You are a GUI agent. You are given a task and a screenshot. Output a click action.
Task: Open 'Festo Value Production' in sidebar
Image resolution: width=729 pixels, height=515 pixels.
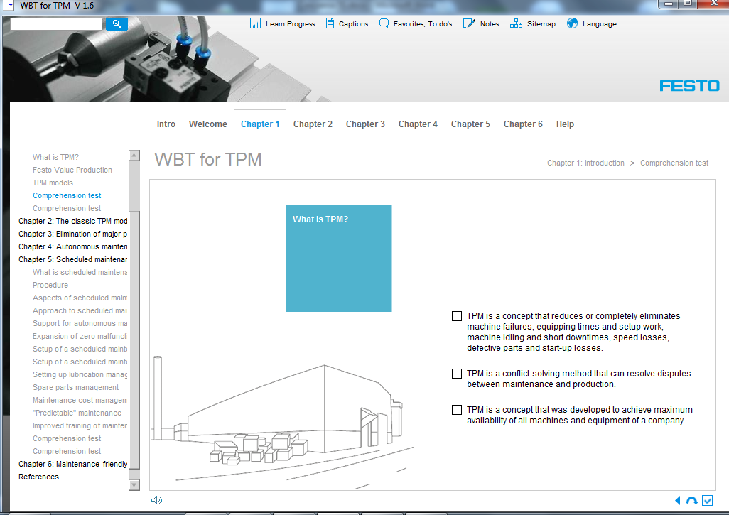(72, 170)
